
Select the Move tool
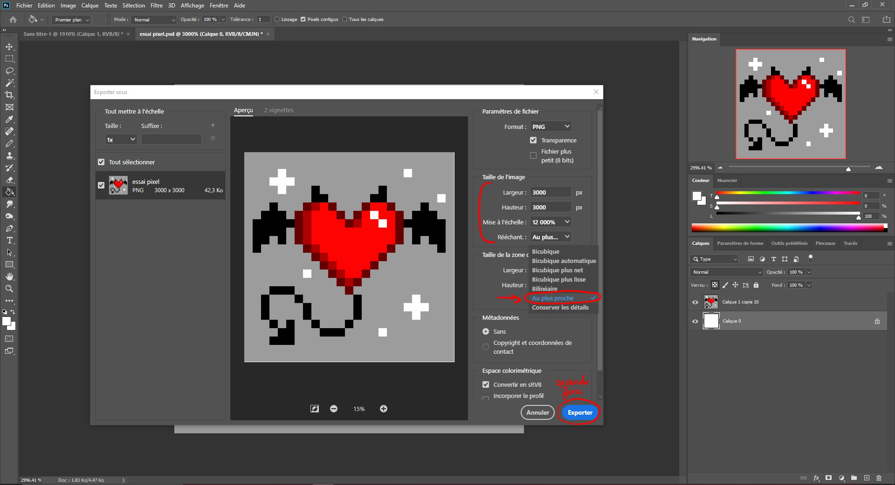tap(8, 47)
